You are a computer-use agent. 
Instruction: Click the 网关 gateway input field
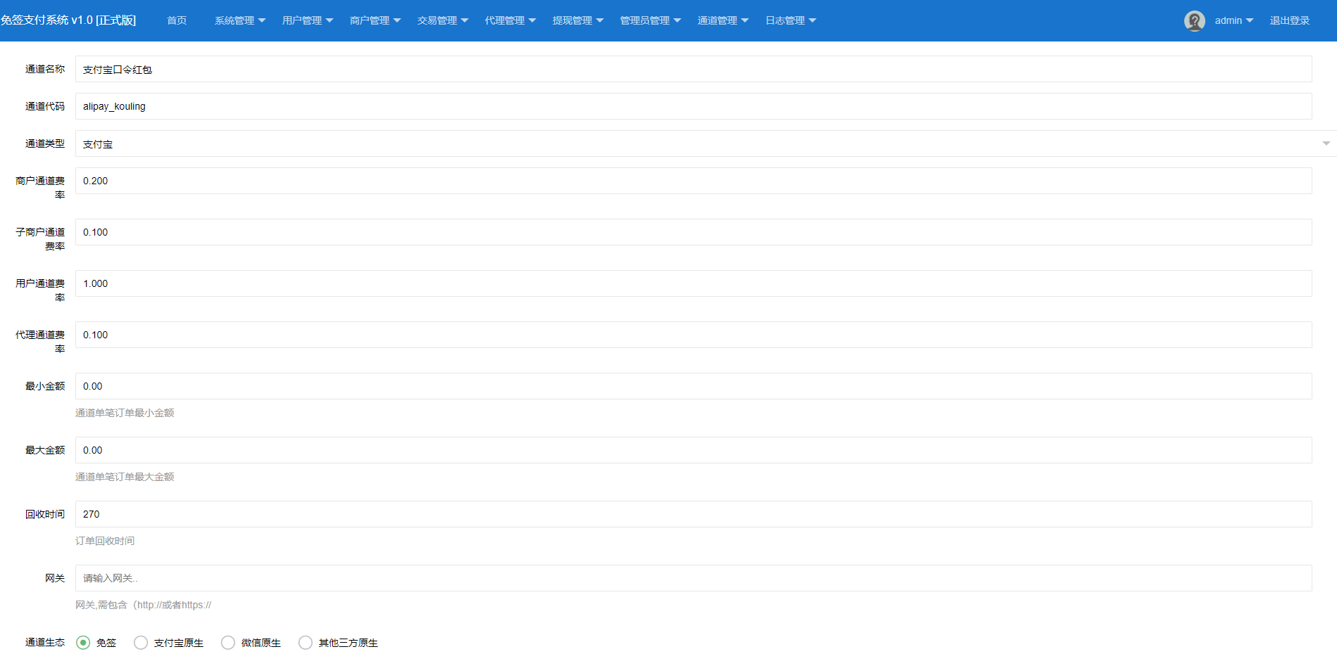[x=693, y=578]
